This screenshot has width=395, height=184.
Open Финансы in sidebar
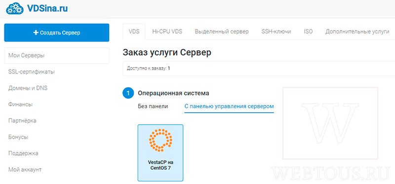pyautogui.click(x=20, y=104)
